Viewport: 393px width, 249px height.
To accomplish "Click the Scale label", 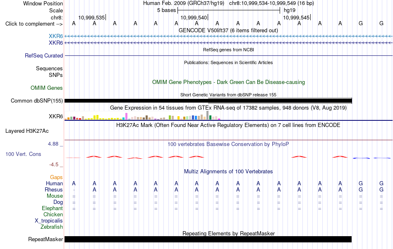I will [x=56, y=10].
